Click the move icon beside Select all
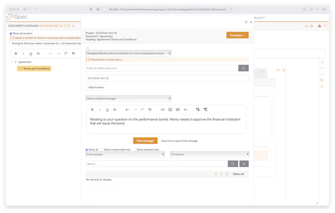 [216, 174]
